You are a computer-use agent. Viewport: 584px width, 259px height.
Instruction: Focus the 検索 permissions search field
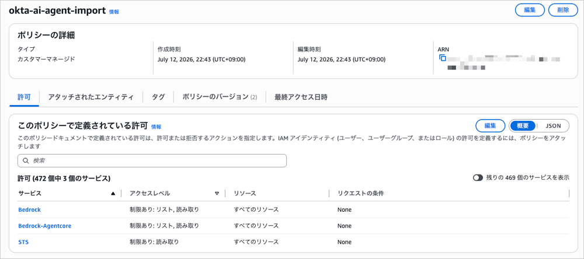(152, 161)
